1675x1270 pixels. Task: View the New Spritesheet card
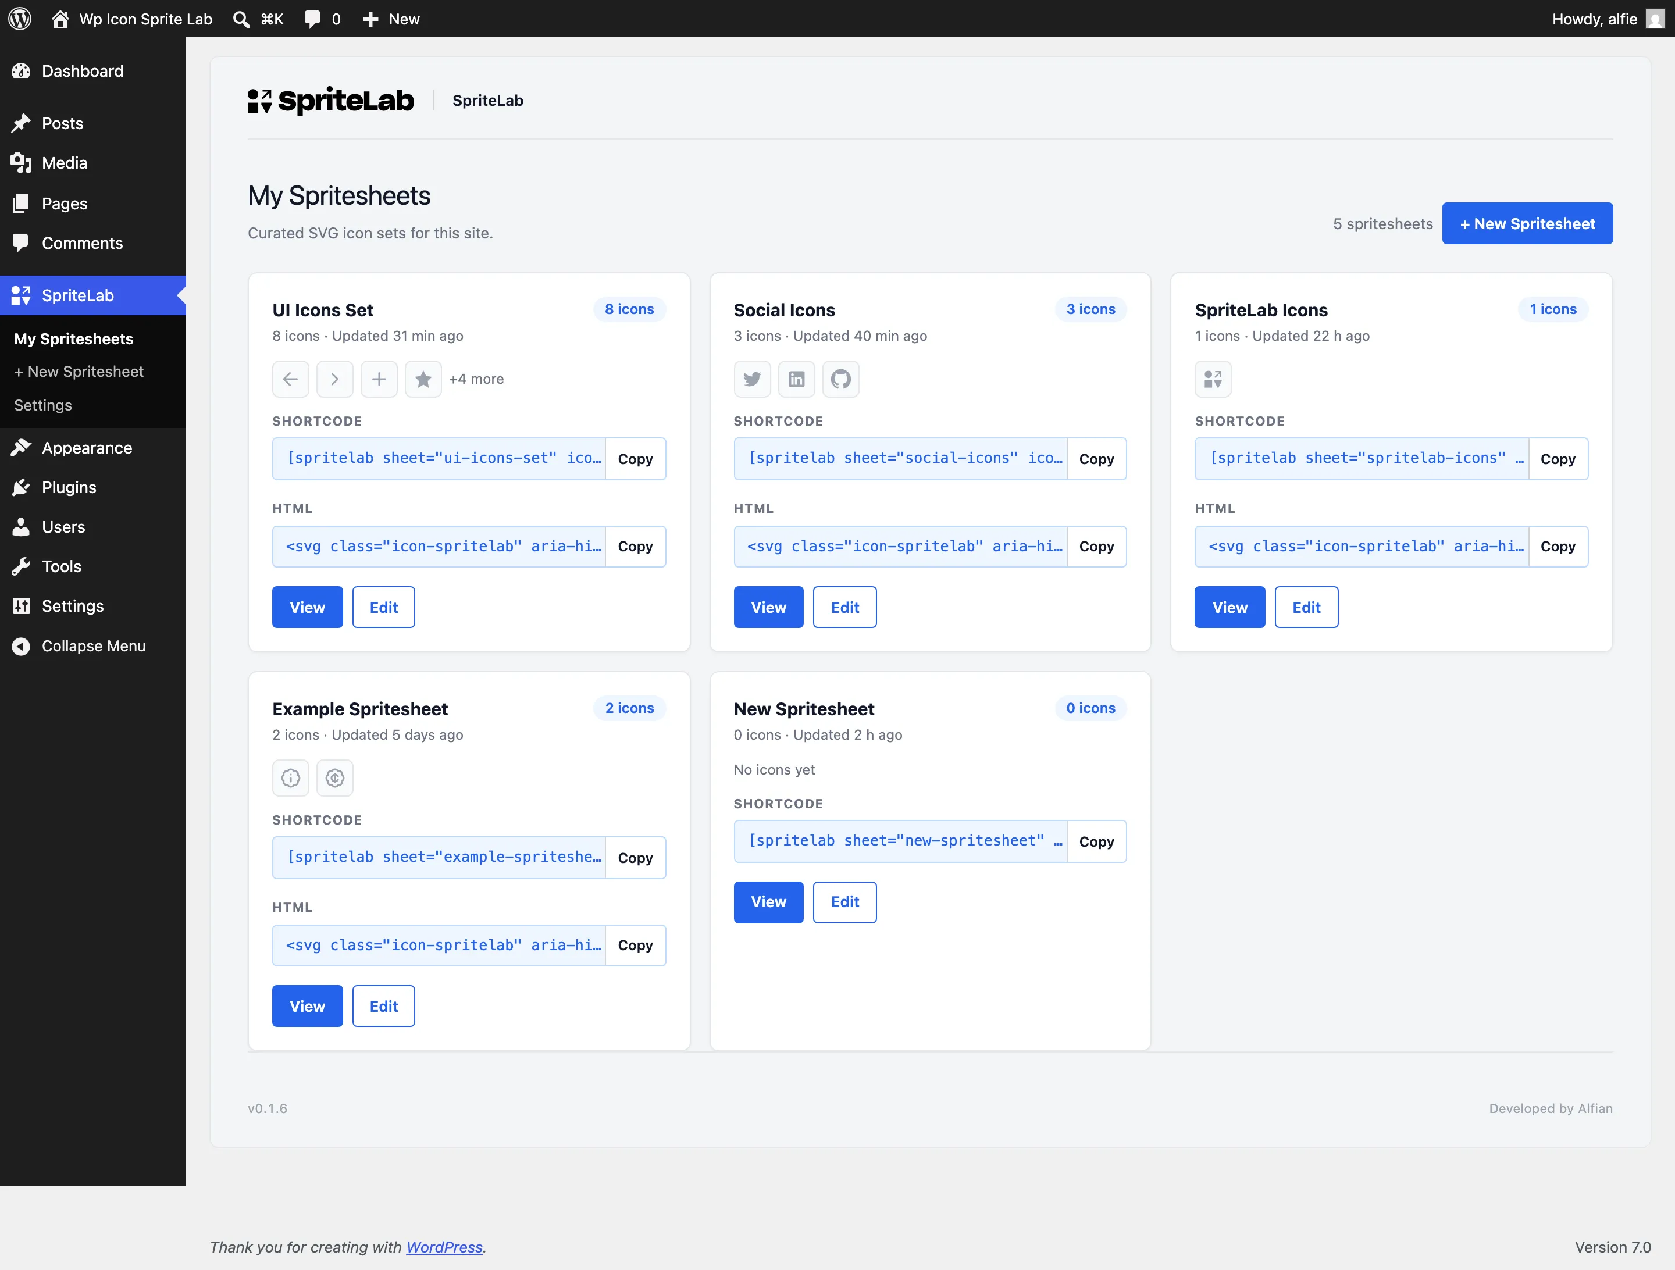[769, 902]
